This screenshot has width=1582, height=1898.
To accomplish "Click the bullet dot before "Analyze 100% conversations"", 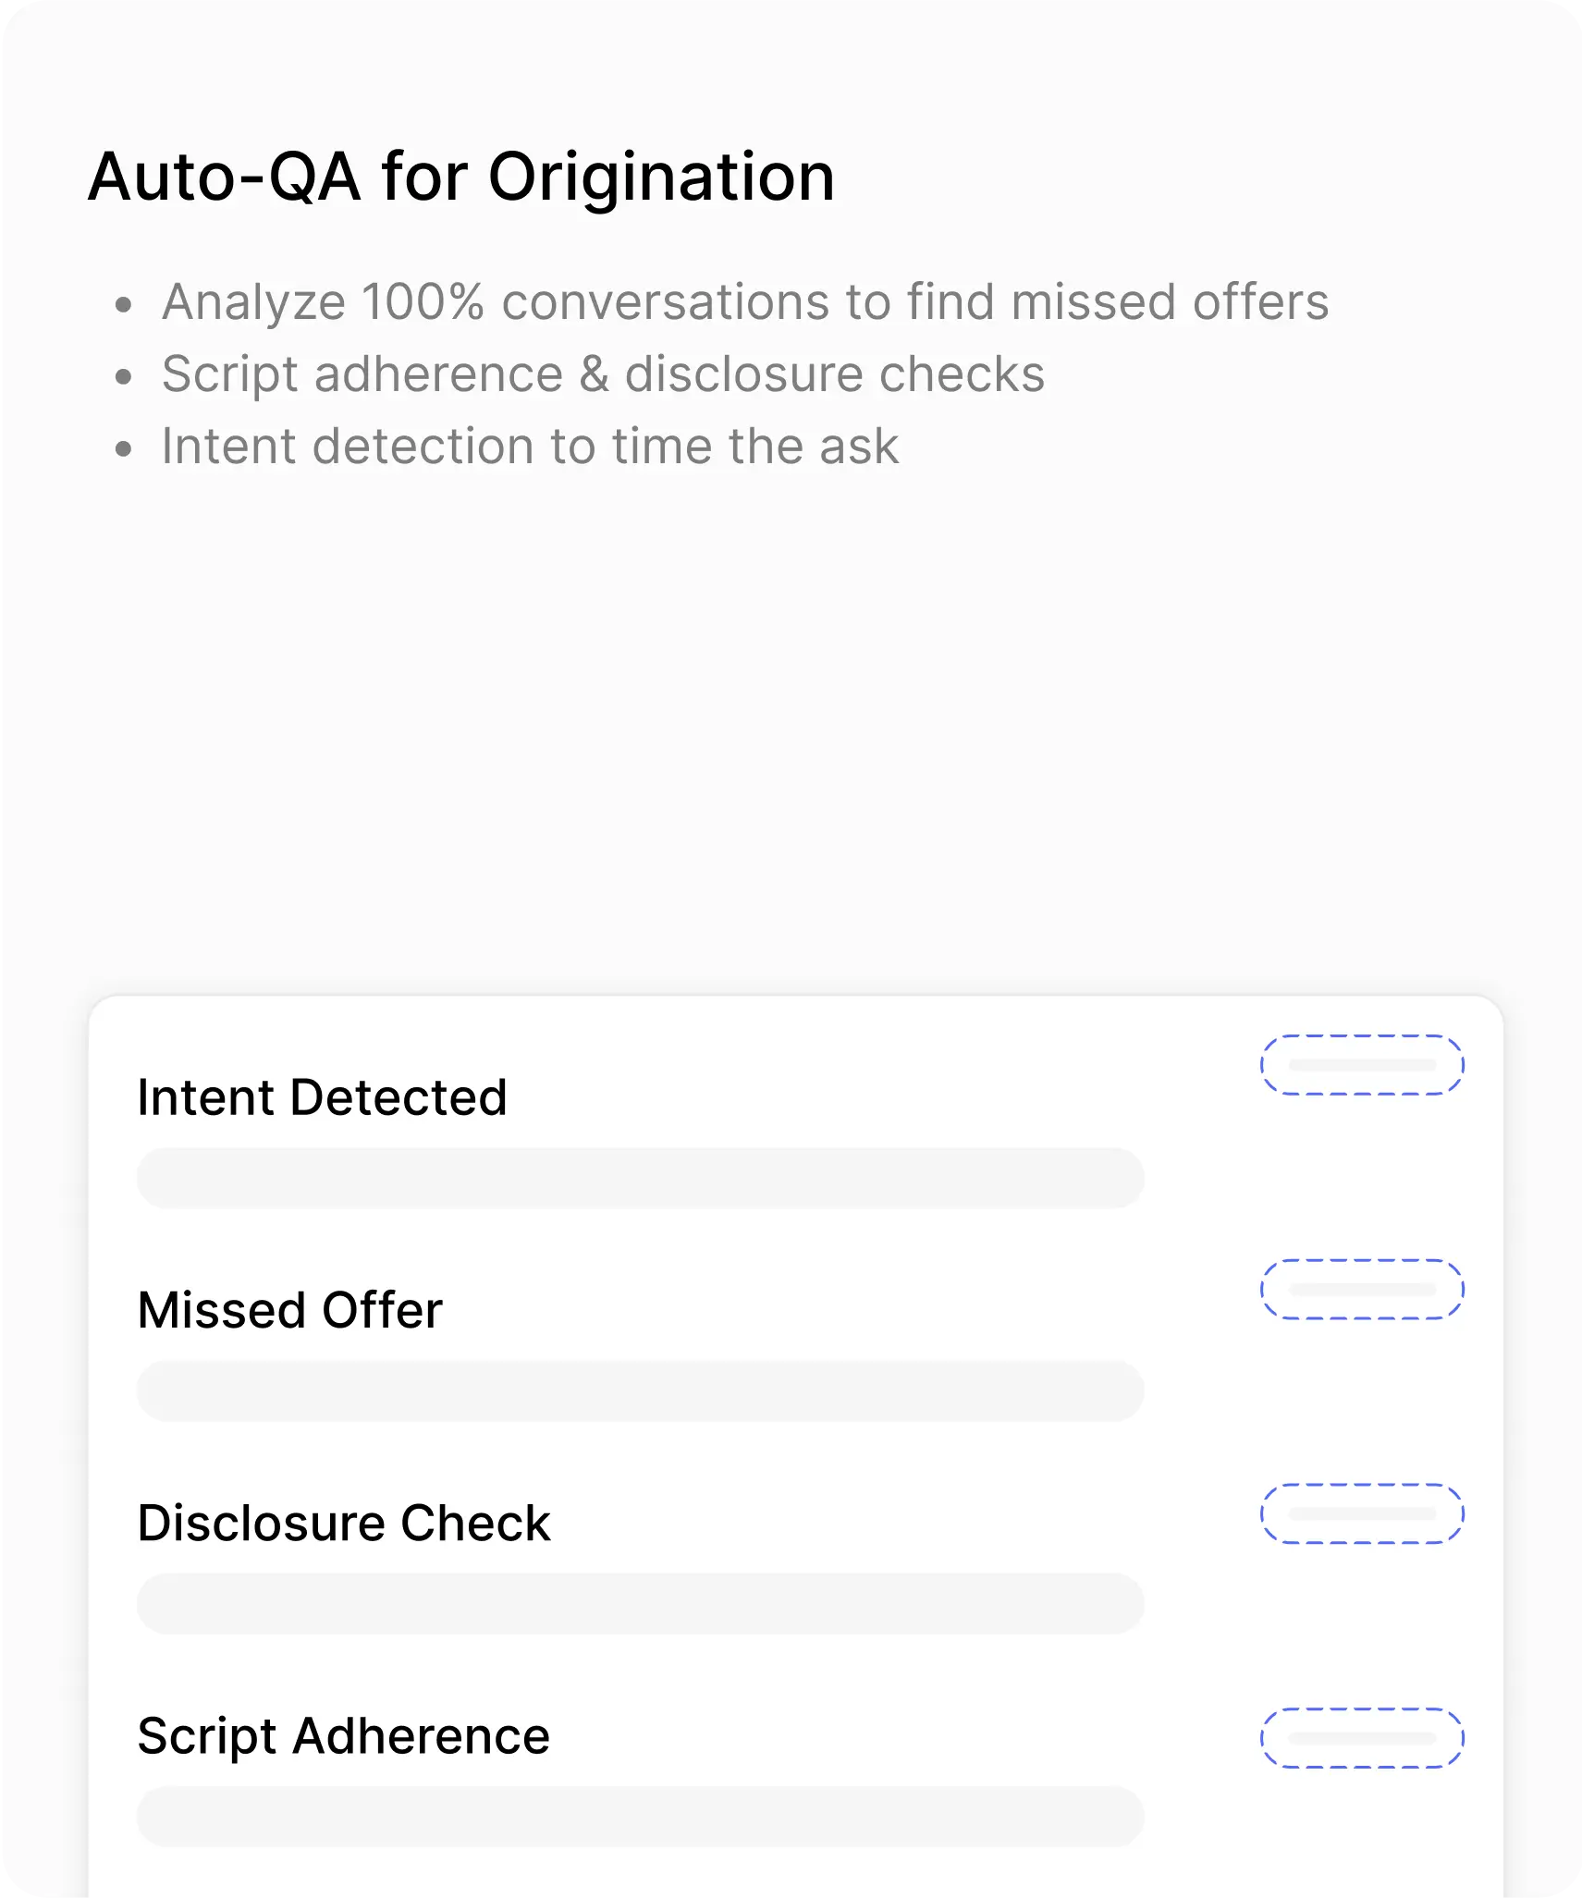I will click(x=124, y=304).
